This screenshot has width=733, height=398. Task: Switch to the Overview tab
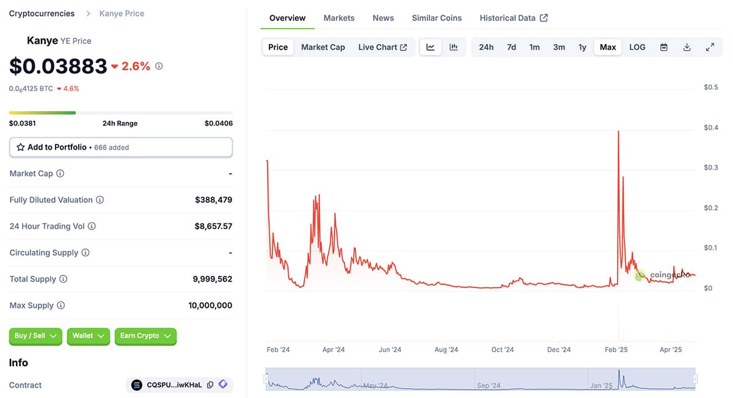click(x=287, y=18)
